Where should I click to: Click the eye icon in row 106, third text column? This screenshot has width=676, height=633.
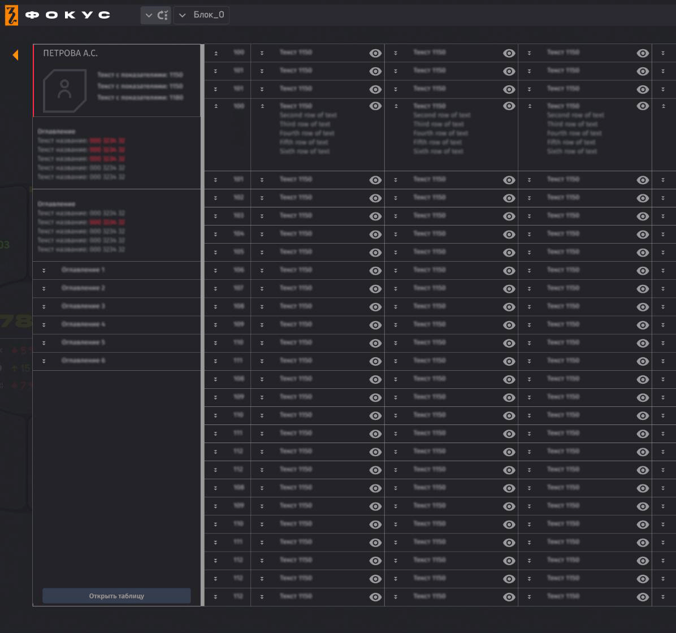click(x=643, y=270)
